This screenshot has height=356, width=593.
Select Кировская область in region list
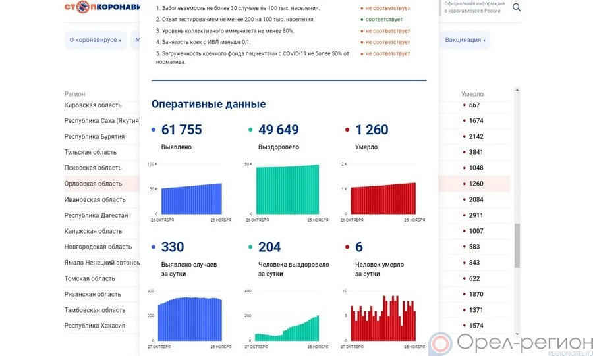pyautogui.click(x=93, y=105)
